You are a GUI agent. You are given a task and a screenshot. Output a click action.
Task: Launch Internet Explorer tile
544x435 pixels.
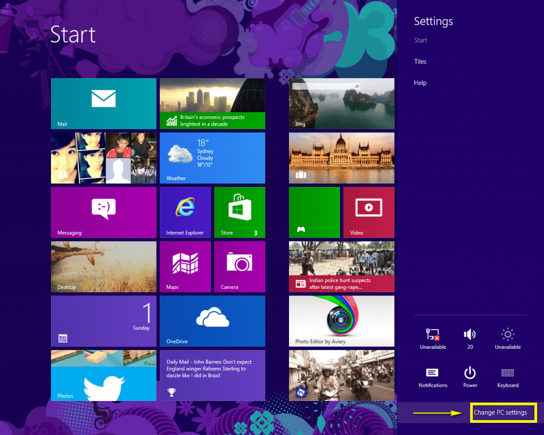tap(185, 212)
